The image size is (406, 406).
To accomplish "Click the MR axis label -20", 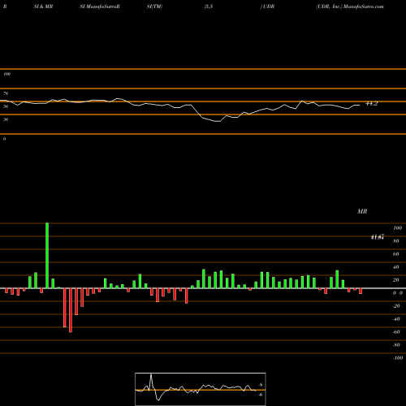I will 396,306.
